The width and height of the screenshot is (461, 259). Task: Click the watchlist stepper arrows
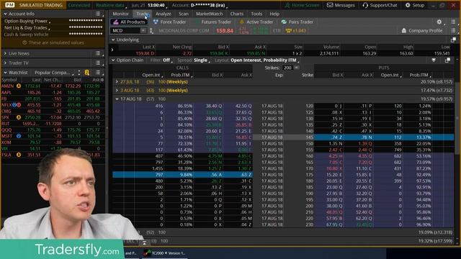pyautogui.click(x=79, y=73)
